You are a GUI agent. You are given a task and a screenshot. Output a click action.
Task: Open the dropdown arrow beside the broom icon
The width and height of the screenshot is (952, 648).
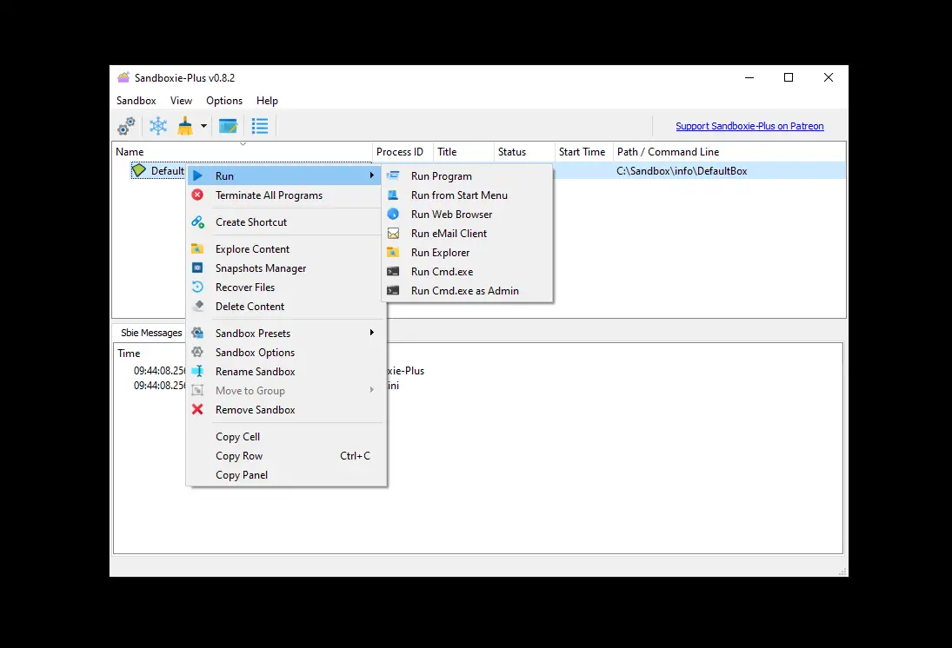coord(203,126)
